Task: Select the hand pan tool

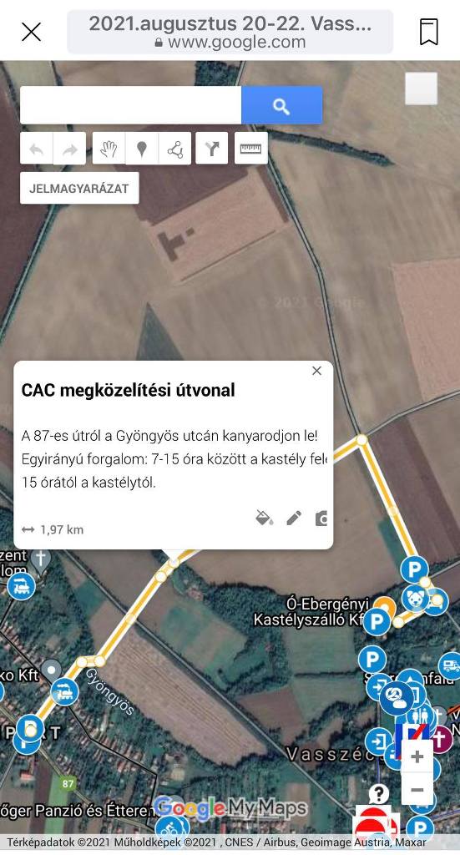Action: (109, 149)
